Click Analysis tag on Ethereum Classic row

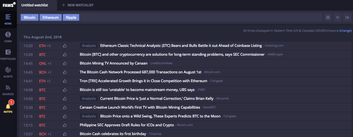coord(89,46)
